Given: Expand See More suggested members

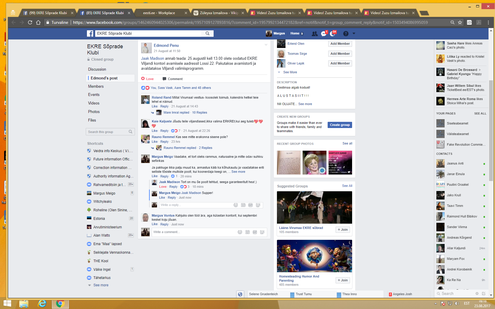Looking at the screenshot, I should click(x=290, y=72).
